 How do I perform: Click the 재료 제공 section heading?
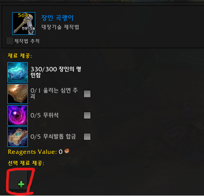20,56
